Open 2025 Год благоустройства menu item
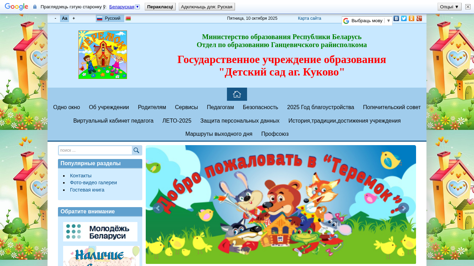The width and height of the screenshot is (474, 266). 321,107
